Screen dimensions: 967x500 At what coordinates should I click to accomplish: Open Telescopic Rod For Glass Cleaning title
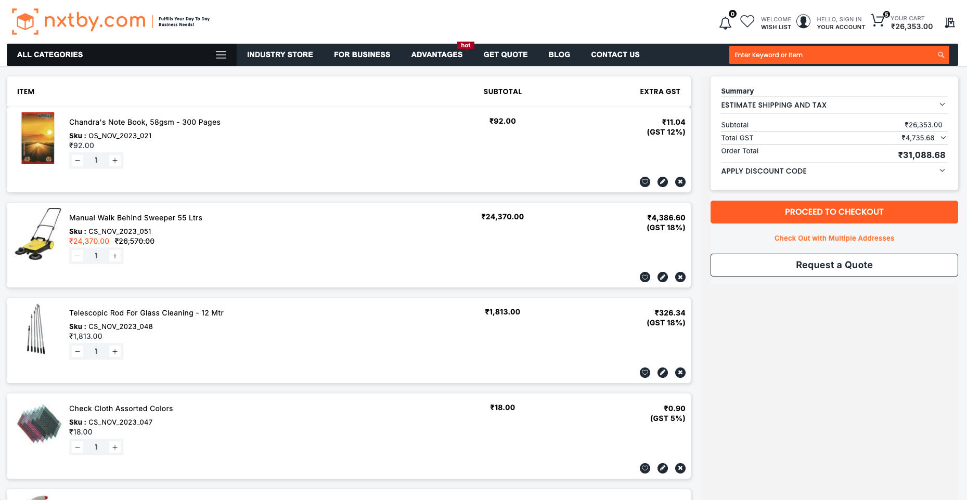[x=146, y=313]
